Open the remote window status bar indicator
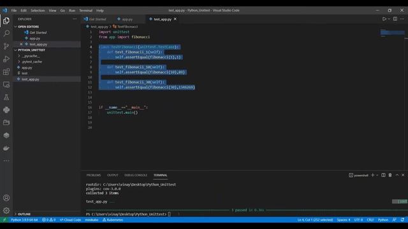 point(4,219)
